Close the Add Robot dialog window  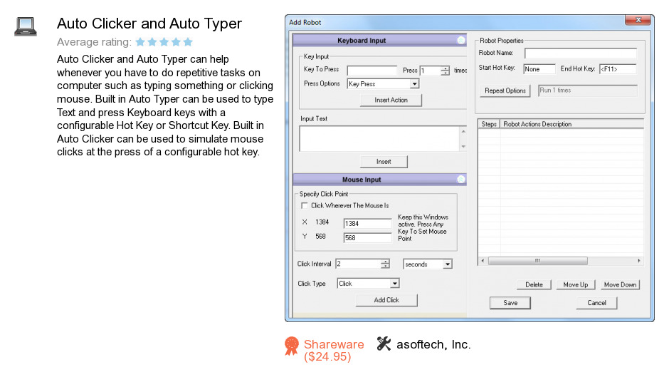pyautogui.click(x=638, y=20)
